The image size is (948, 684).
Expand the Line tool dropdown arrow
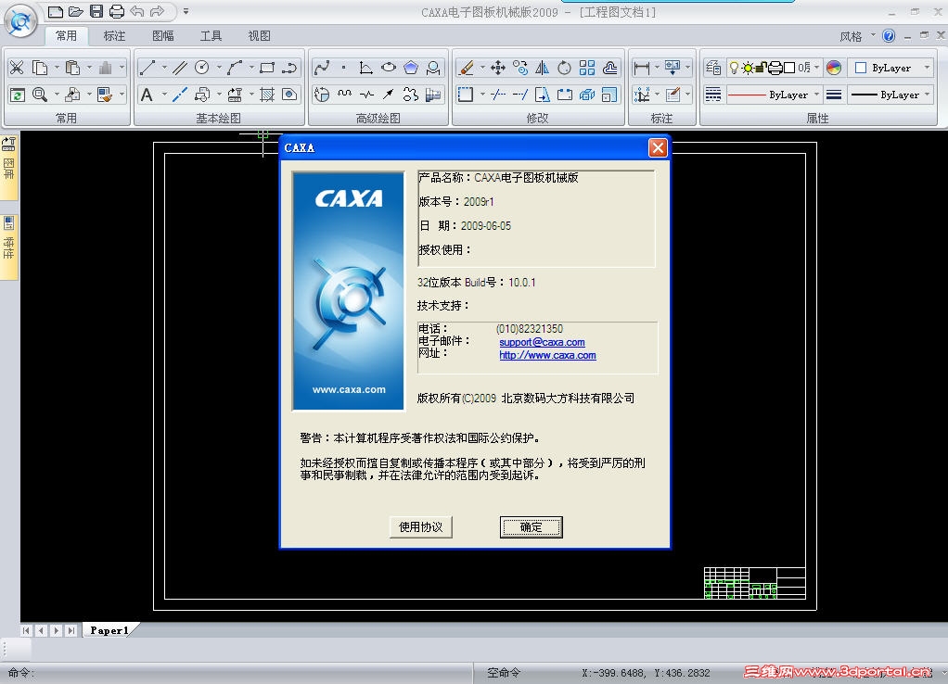[x=164, y=68]
